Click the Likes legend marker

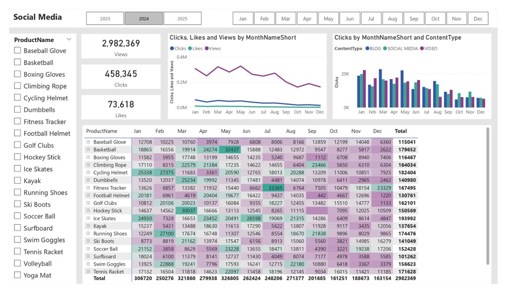[190, 49]
